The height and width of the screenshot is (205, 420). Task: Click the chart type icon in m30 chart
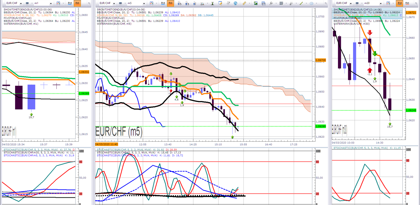pyautogui.click(x=388, y=3)
